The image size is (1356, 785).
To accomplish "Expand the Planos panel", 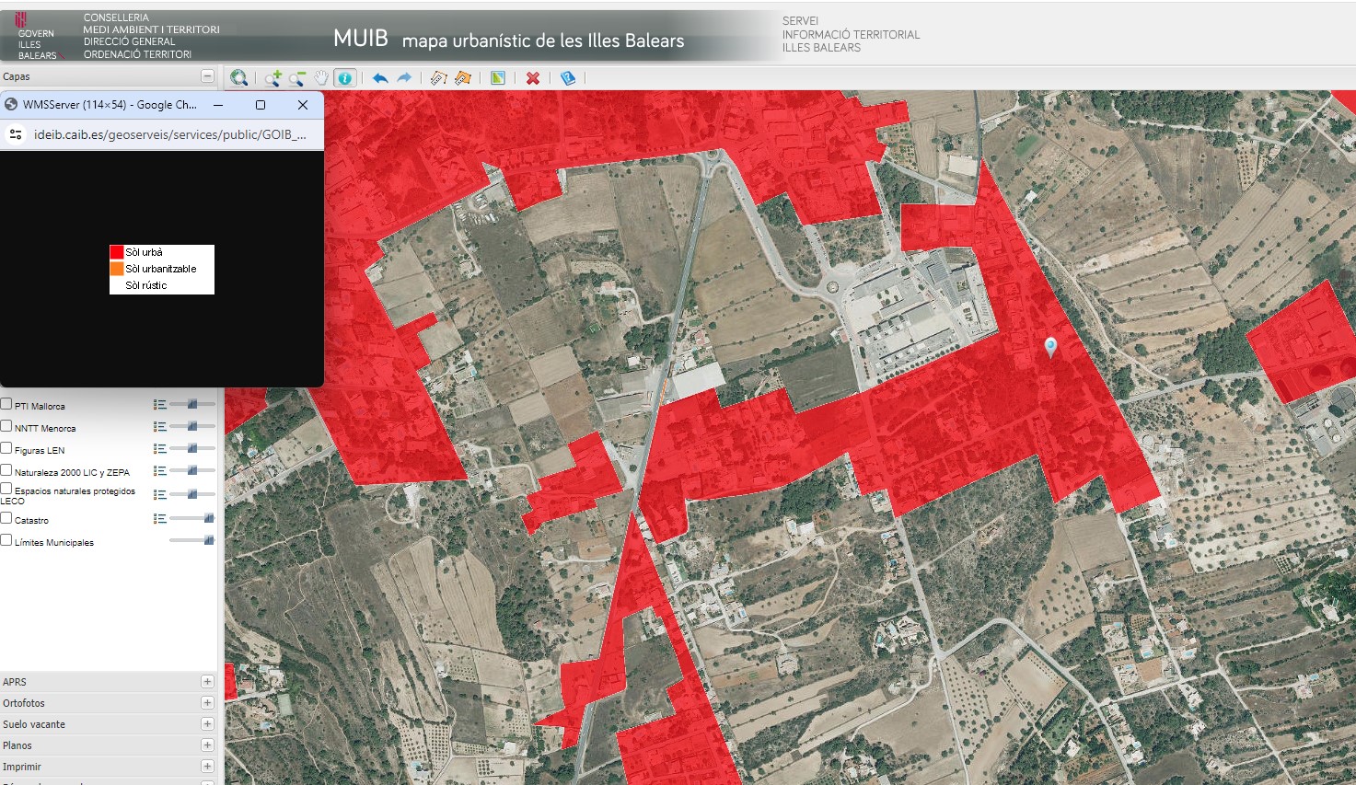I will [x=207, y=745].
